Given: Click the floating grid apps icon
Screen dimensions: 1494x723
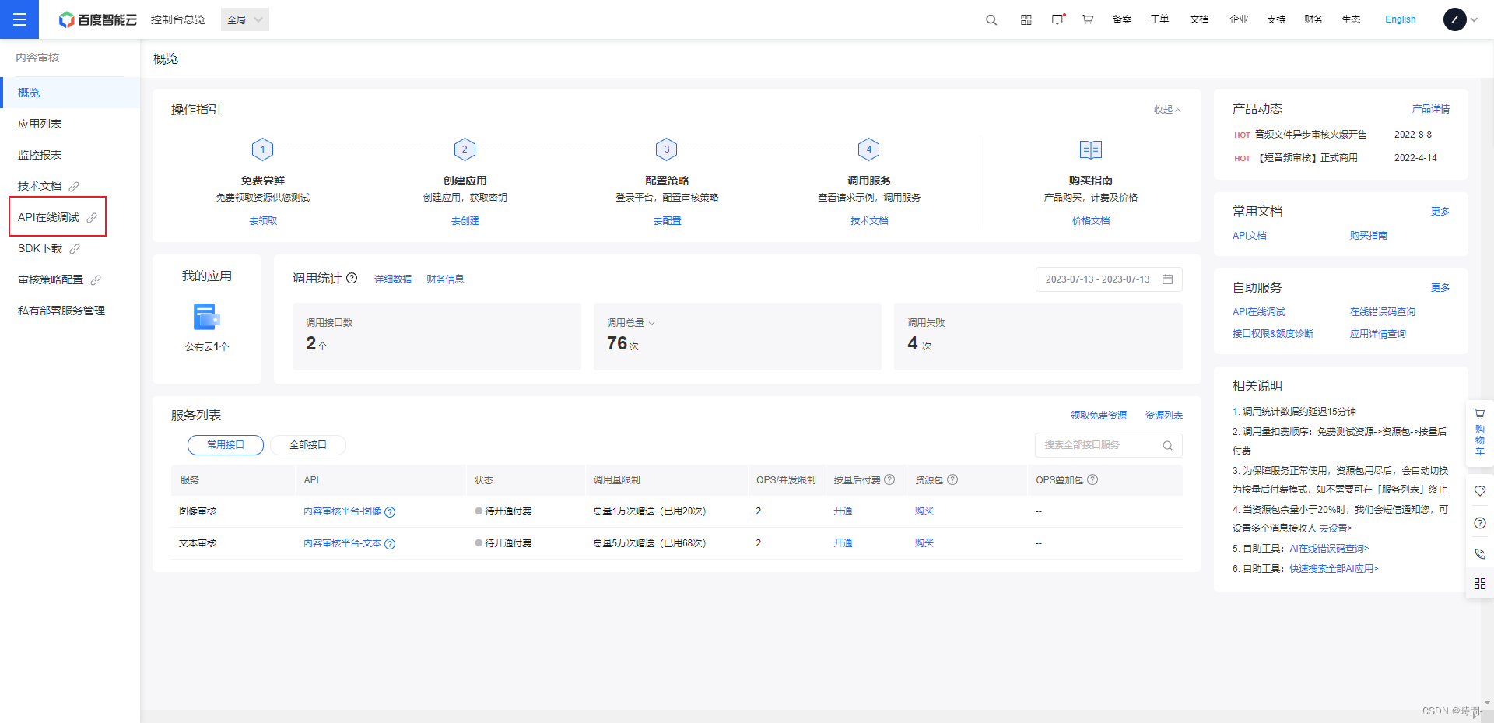Looking at the screenshot, I should tap(1480, 584).
